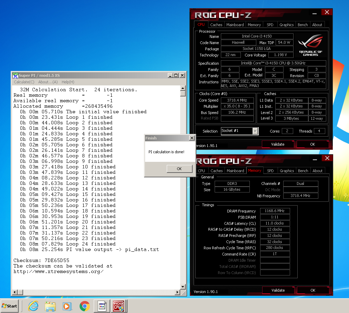Open Google Chrome from the taskbar
349x313 pixels.
point(84,306)
